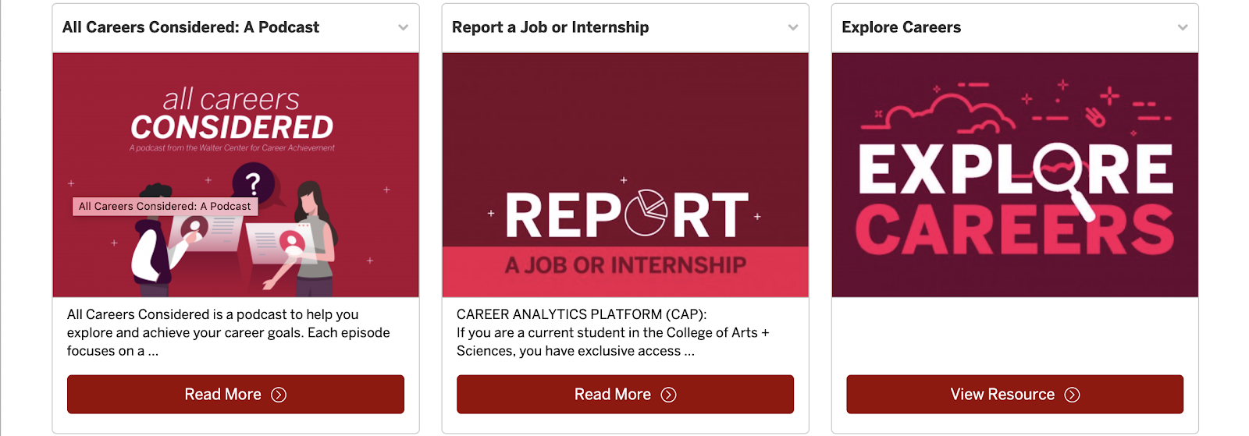Click the arrow icon in the Report card's Read More button

pyautogui.click(x=668, y=395)
